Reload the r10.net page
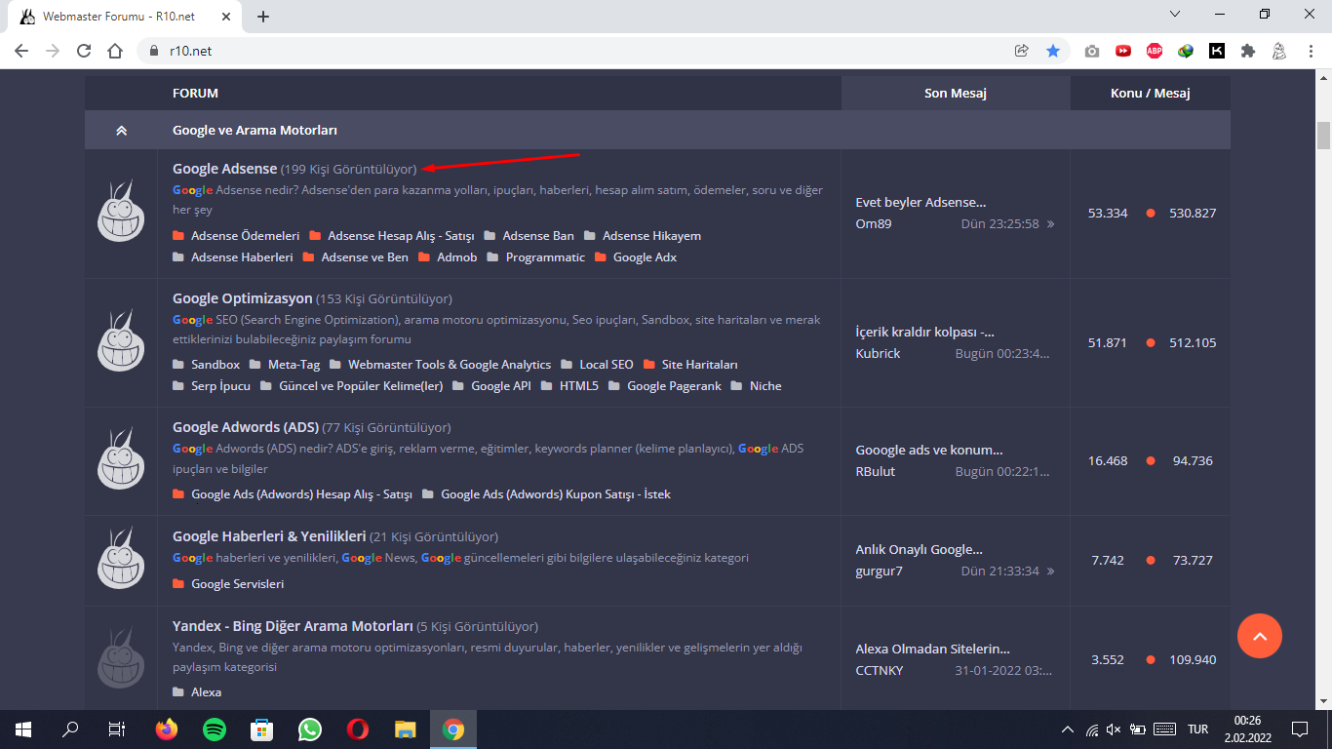The image size is (1332, 749). point(84,51)
